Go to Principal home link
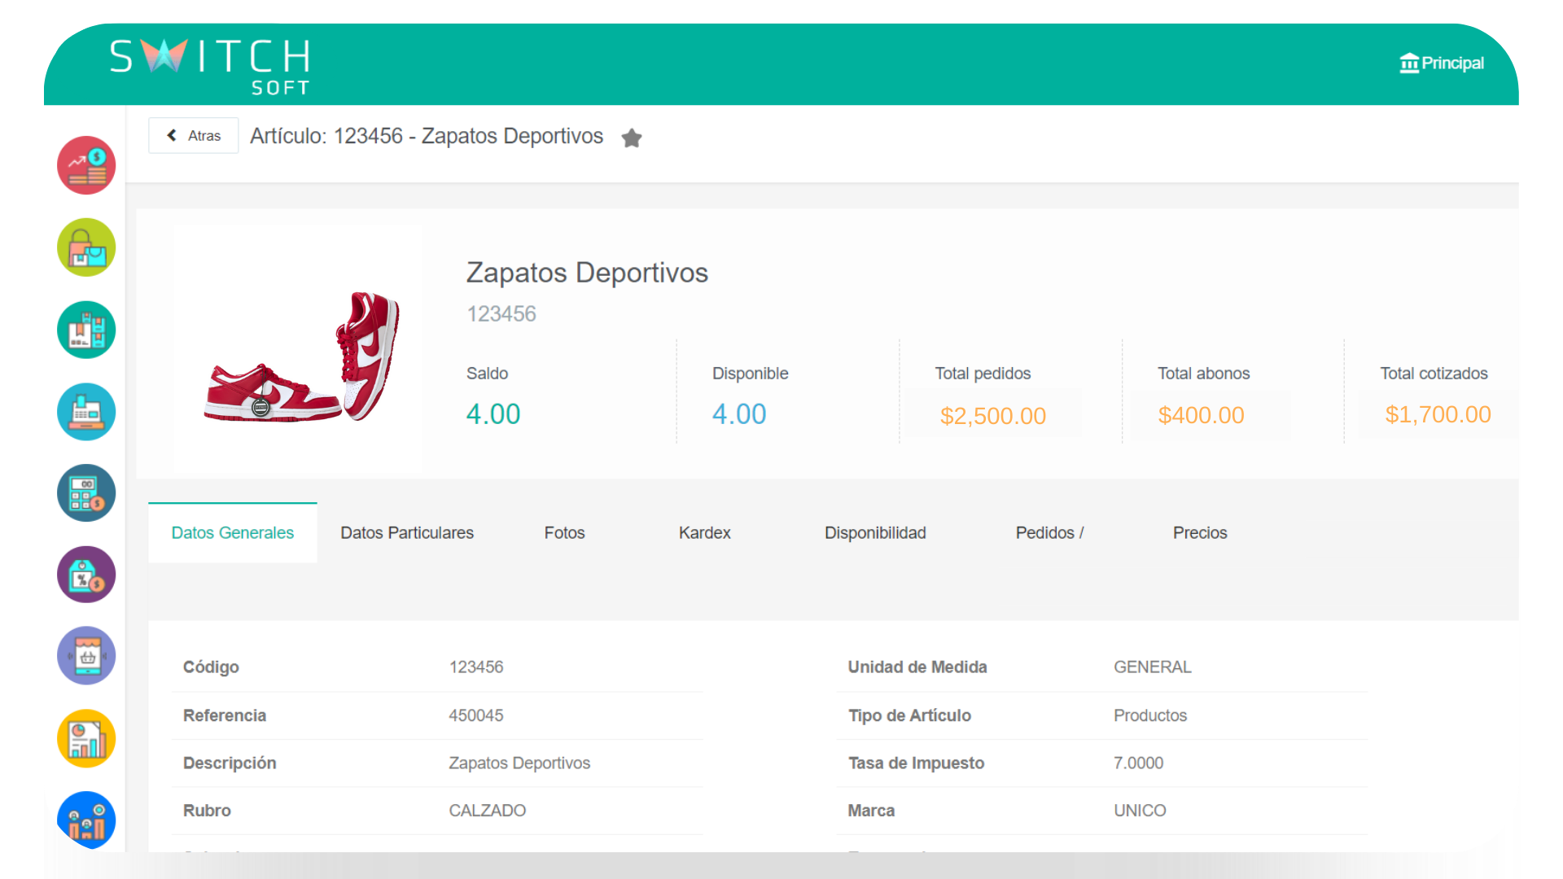Screen dimensions: 1563x879 [1442, 63]
